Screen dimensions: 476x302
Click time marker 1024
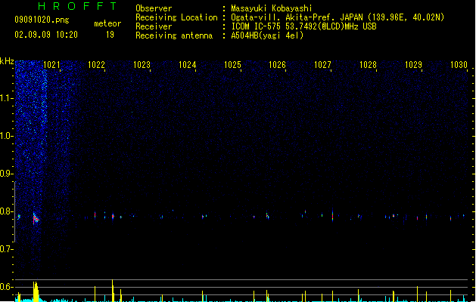[x=188, y=65]
